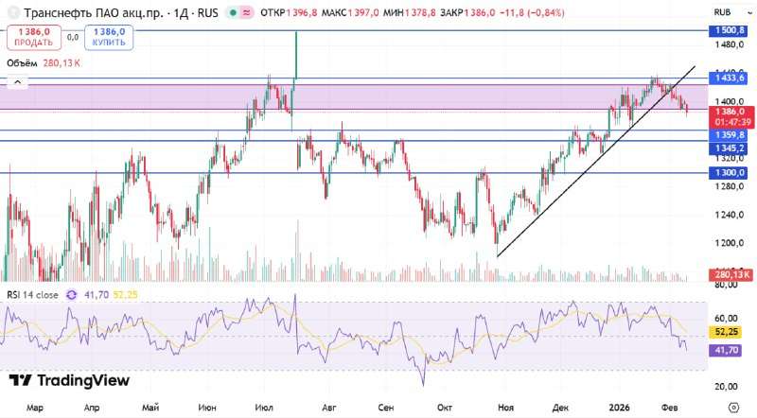Click the 60,00 RSI scale tick

[726, 318]
